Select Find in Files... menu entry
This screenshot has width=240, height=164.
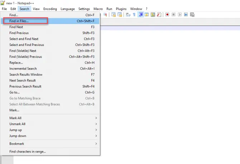[x=50, y=21]
